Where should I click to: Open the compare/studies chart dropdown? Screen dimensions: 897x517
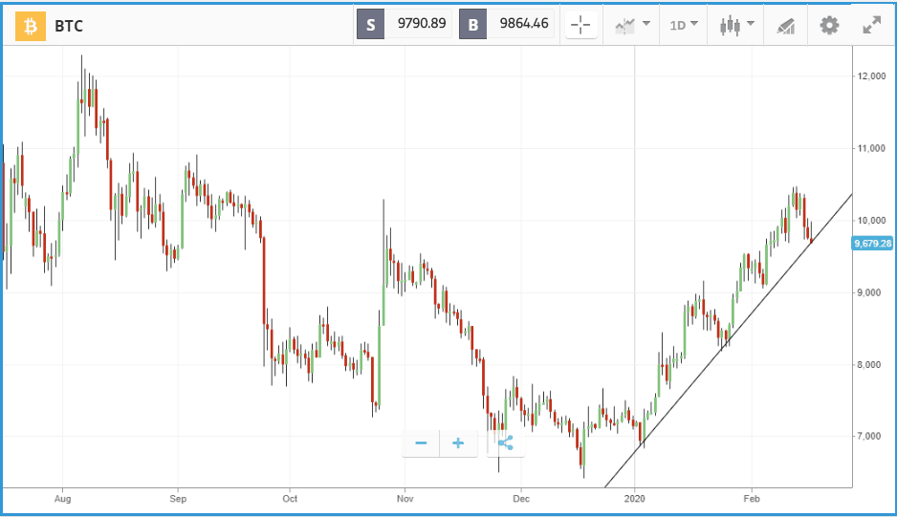click(x=632, y=25)
